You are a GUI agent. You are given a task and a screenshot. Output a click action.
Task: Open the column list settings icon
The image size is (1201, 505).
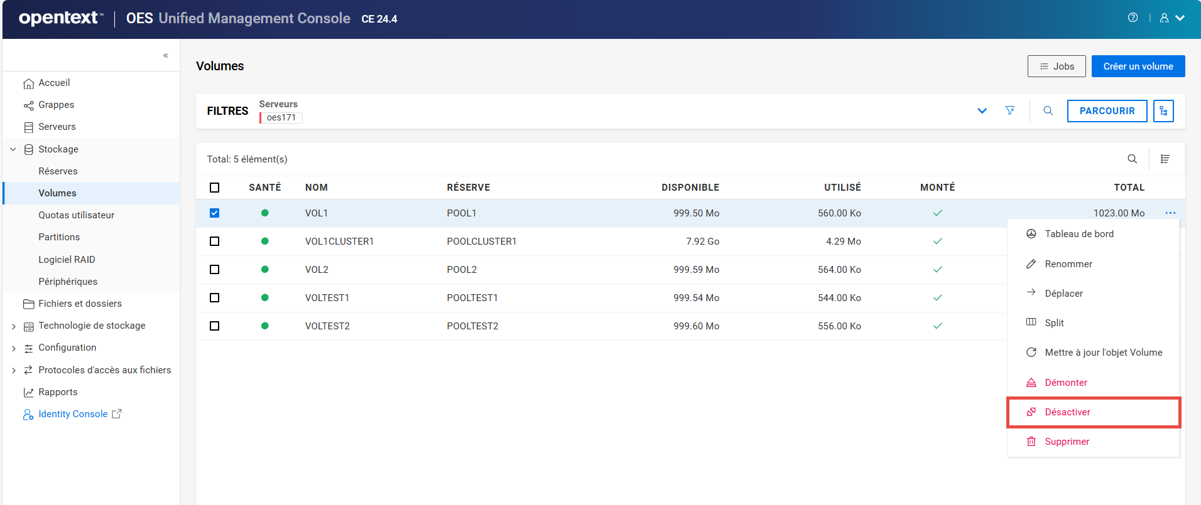[x=1165, y=159]
